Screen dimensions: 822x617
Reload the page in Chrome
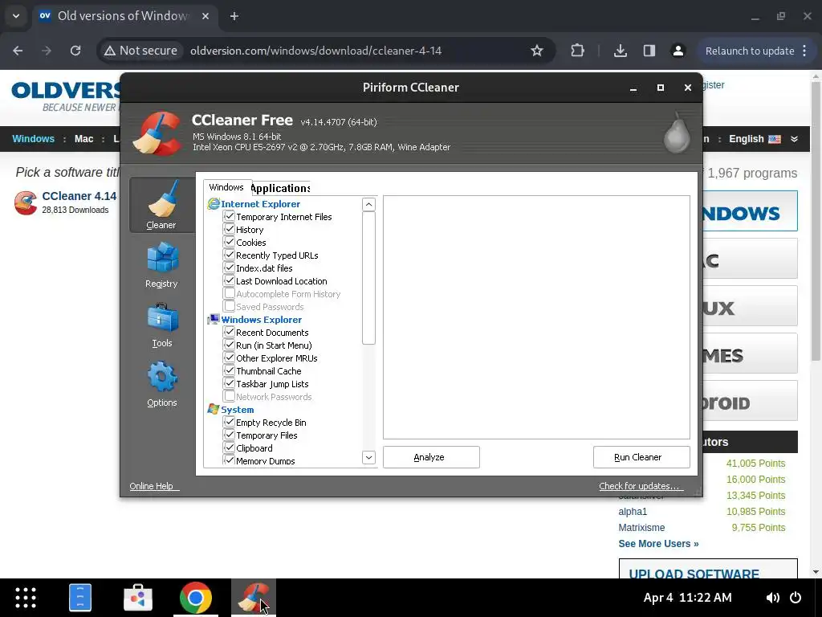pos(75,51)
